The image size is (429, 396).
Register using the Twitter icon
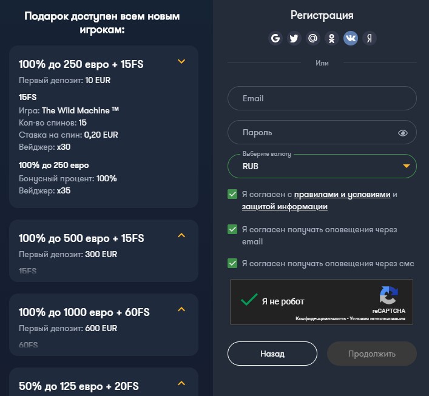(x=294, y=38)
